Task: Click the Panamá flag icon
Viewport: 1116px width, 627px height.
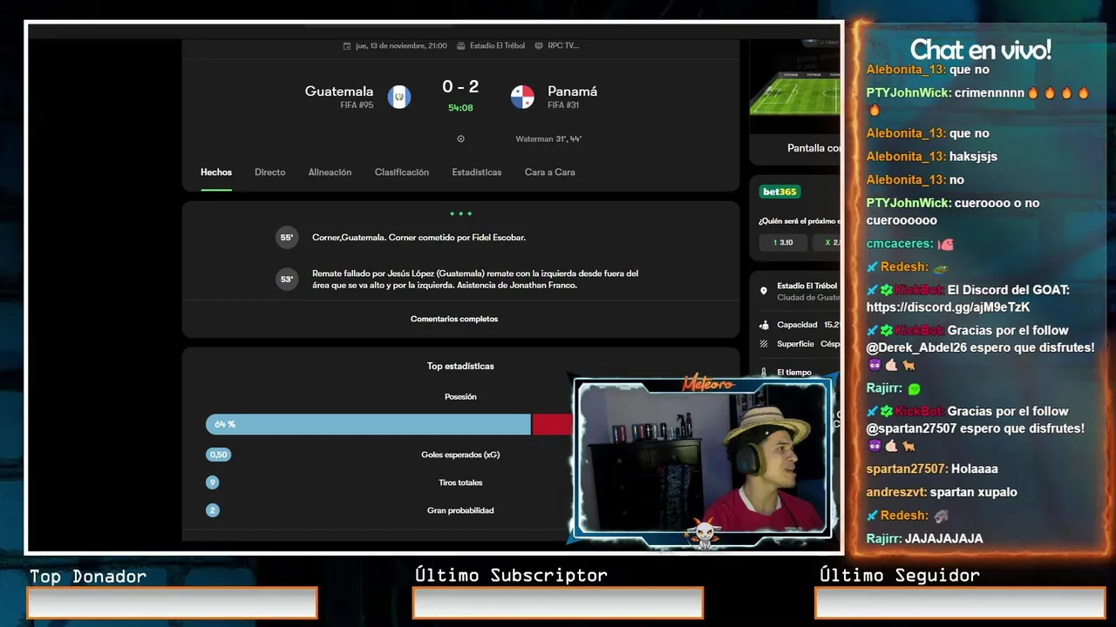Action: 522,97
